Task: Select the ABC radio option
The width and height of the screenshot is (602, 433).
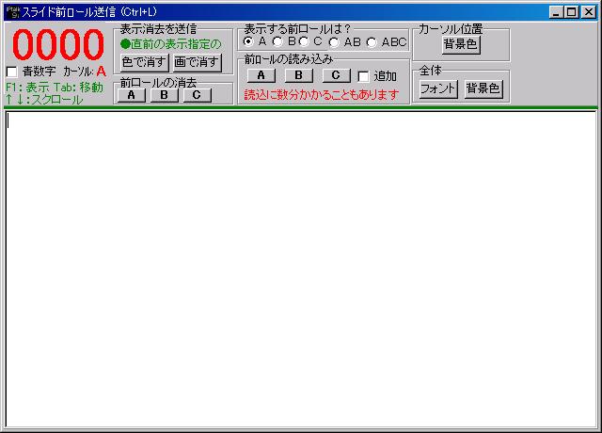Action: [372, 42]
